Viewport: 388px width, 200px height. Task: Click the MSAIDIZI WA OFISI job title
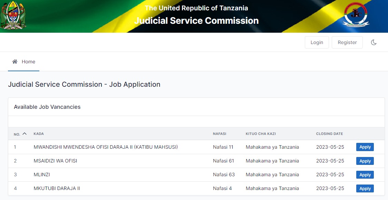(55, 161)
